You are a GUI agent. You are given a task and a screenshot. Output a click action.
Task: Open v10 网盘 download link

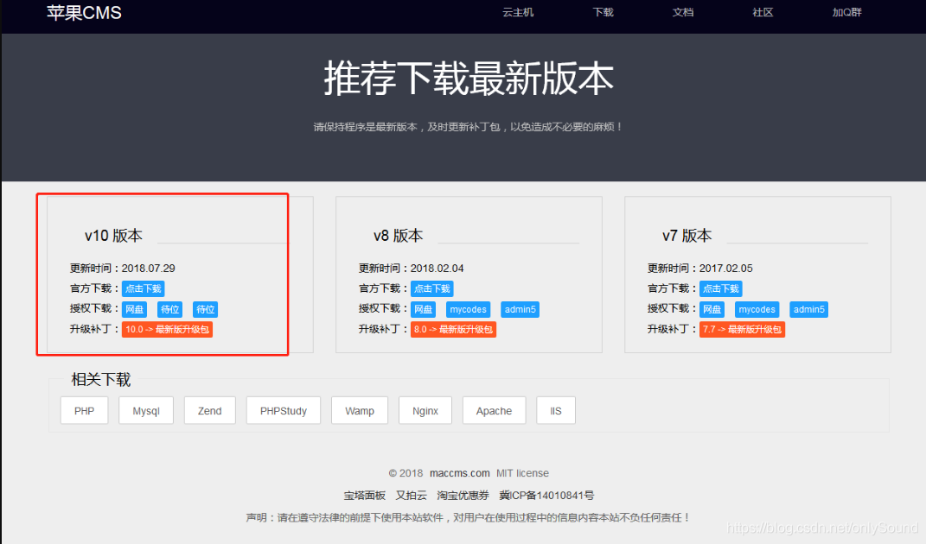[x=134, y=308]
